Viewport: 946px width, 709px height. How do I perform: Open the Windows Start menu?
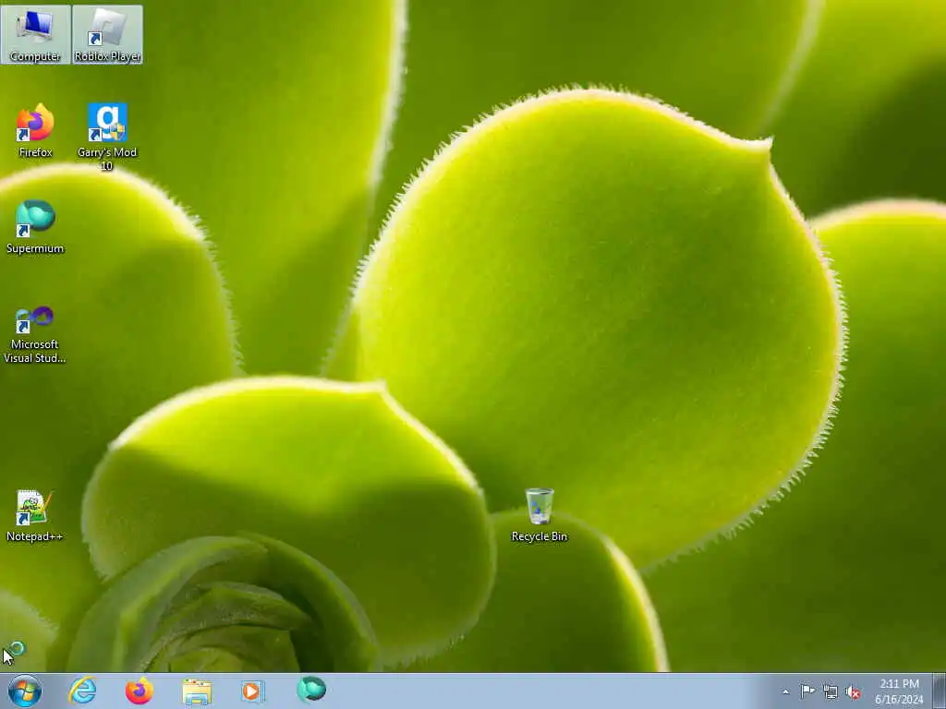click(25, 691)
